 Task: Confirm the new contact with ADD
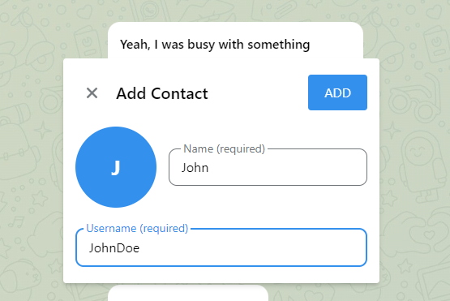point(337,92)
